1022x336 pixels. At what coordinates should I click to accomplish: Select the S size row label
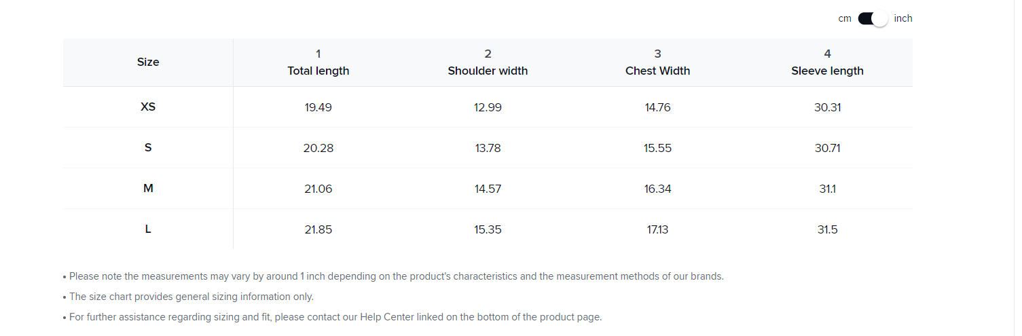(x=148, y=148)
